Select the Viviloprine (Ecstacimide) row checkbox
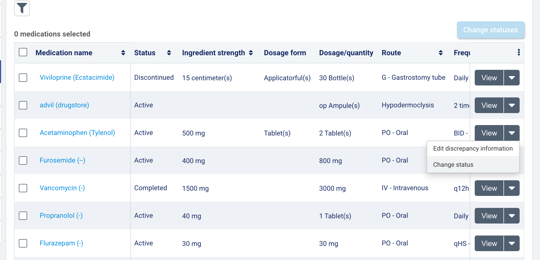 (x=23, y=78)
